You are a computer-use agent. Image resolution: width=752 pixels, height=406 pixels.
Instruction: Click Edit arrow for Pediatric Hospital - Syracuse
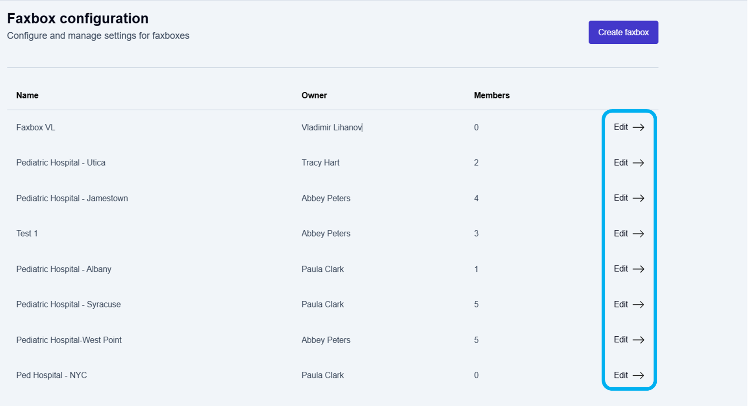click(x=629, y=304)
